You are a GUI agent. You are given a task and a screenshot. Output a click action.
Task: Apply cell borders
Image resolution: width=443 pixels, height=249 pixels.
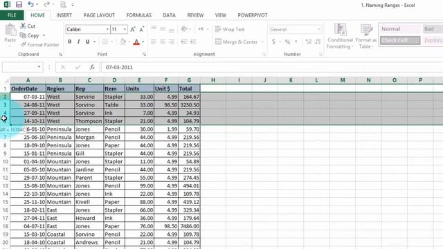click(x=105, y=41)
